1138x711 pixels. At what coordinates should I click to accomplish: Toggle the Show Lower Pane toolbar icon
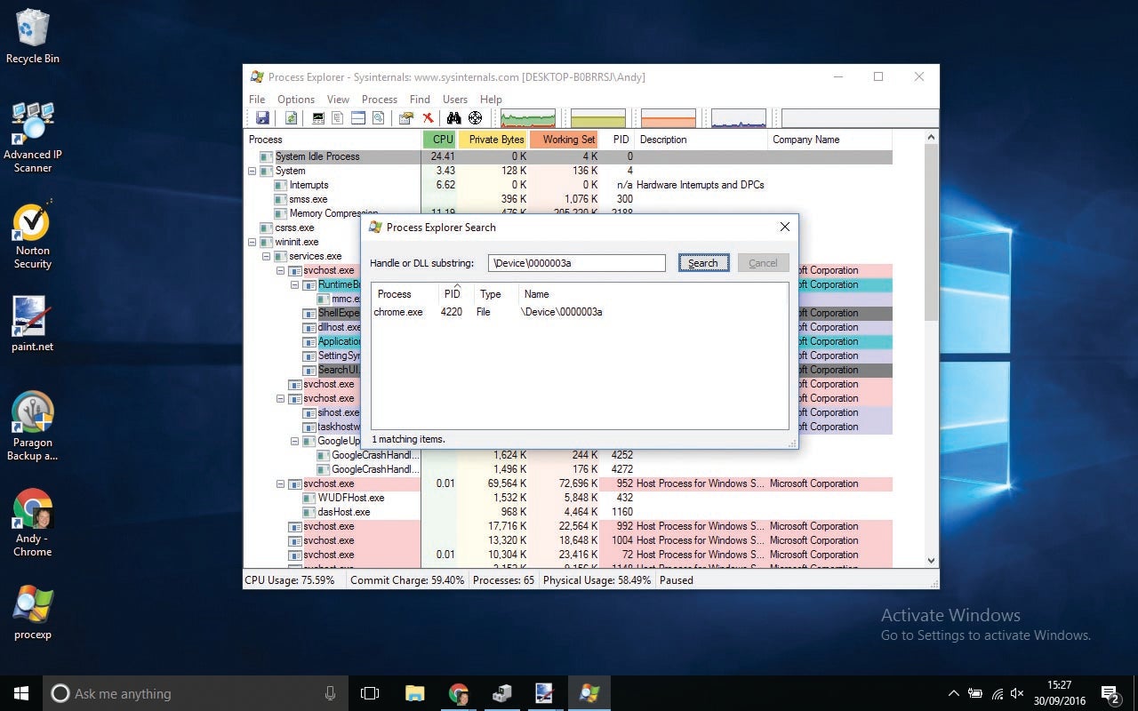(x=358, y=118)
